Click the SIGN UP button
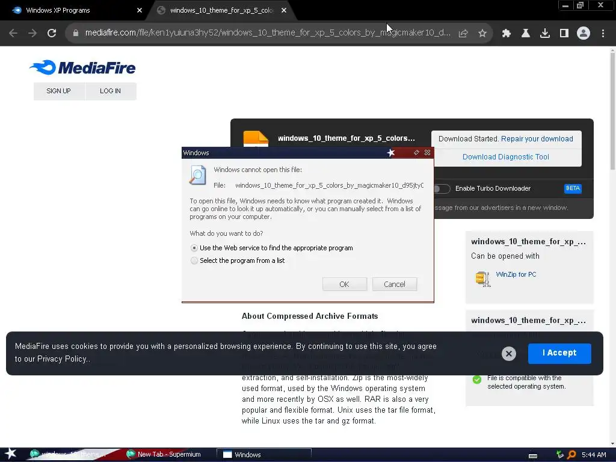616x462 pixels. [58, 91]
